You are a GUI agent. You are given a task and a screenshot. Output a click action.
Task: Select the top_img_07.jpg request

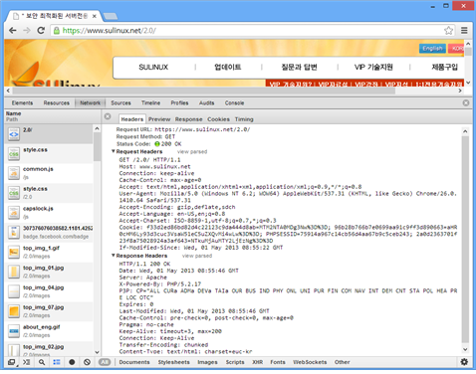click(x=49, y=311)
